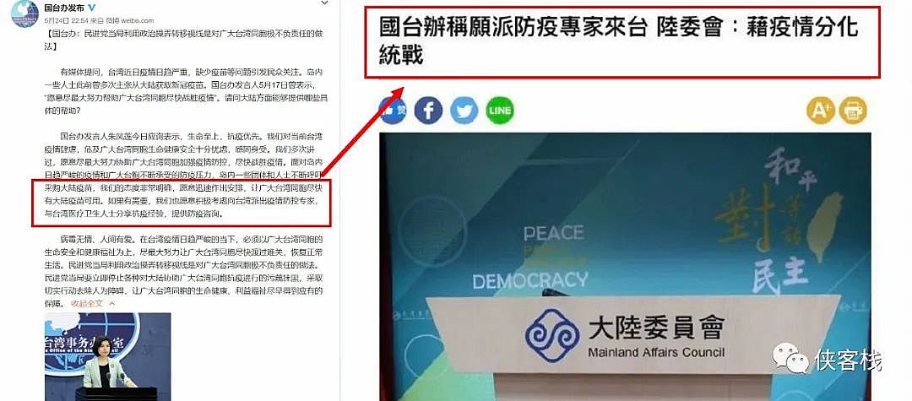Open the 国台办发布 account name link
Screen dimensions: 912x401
click(63, 7)
